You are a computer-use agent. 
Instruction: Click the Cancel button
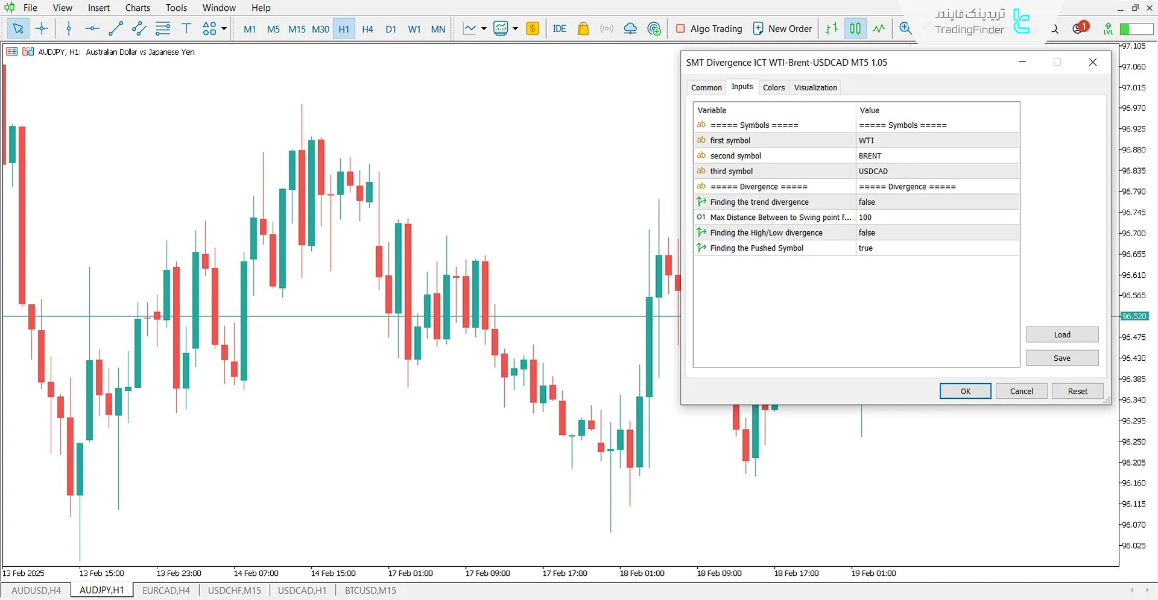[1021, 391]
